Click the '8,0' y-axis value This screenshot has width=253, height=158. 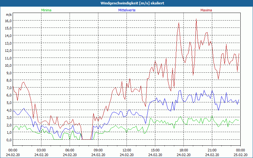point(9,80)
